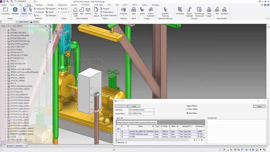Select the Draw explorer icon
Image resolution: width=270 pixels, height=152 pixels.
coord(30,11)
